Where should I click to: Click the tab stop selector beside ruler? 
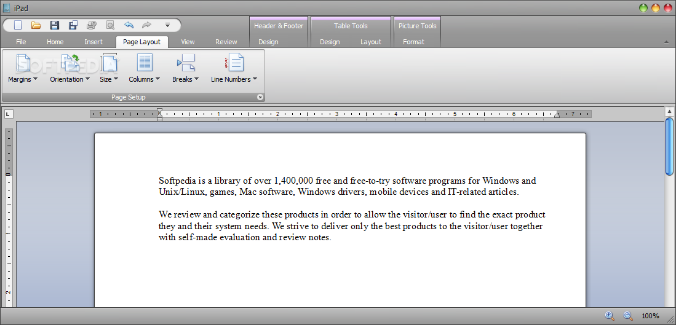9,114
